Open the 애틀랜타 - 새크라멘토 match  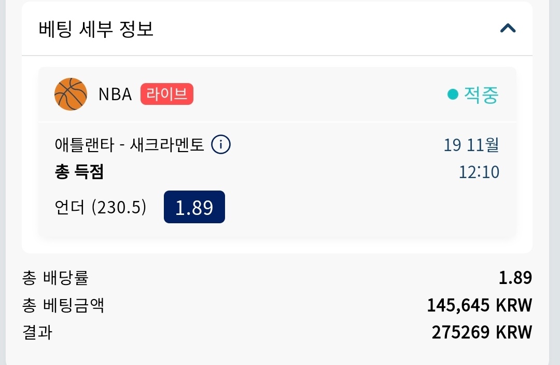129,145
